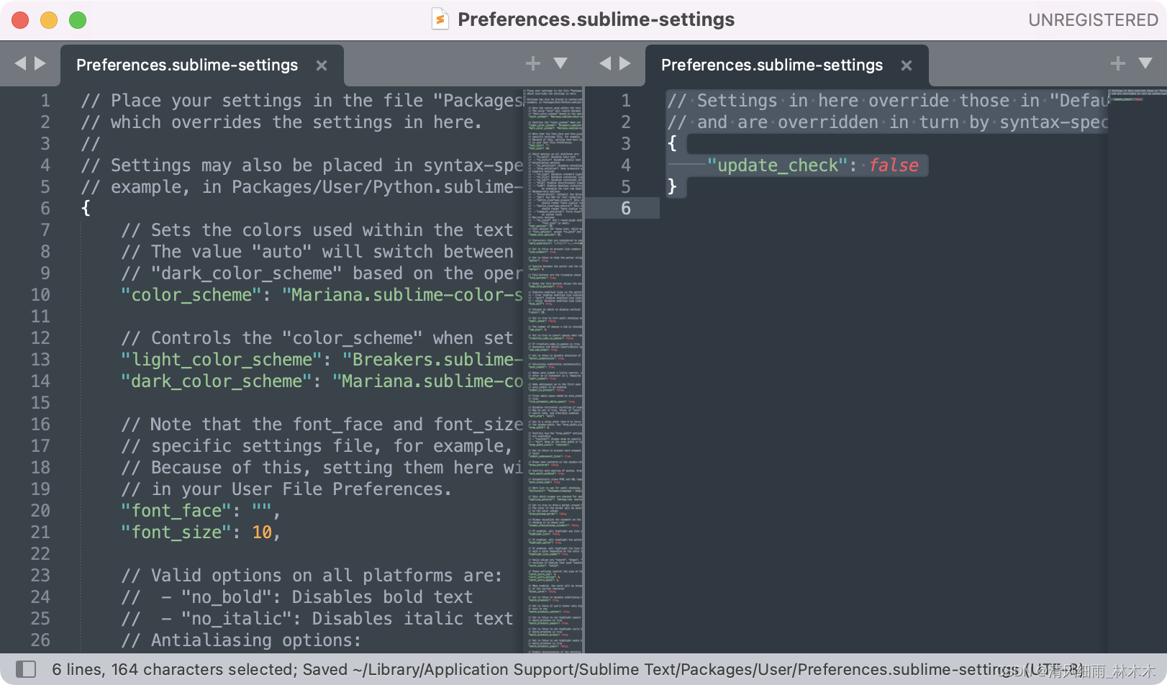Click line number 21 in left pane
Image resolution: width=1167 pixels, height=685 pixels.
coord(40,532)
